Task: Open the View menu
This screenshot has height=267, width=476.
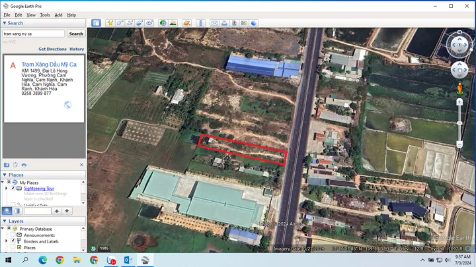Action: (31, 15)
